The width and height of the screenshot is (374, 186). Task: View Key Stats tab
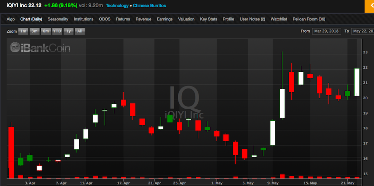(x=209, y=19)
